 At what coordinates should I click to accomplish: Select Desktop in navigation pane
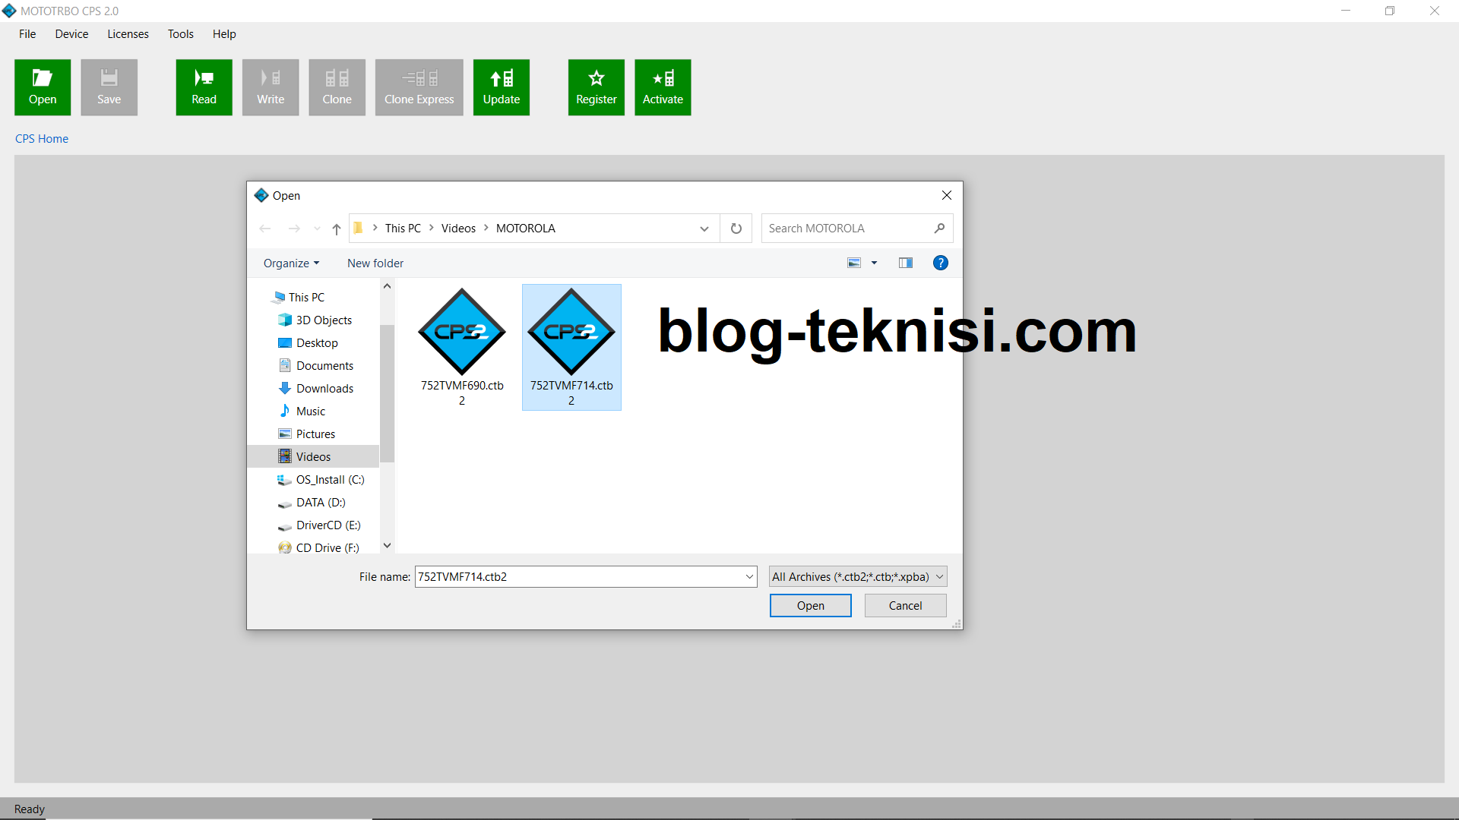point(317,342)
